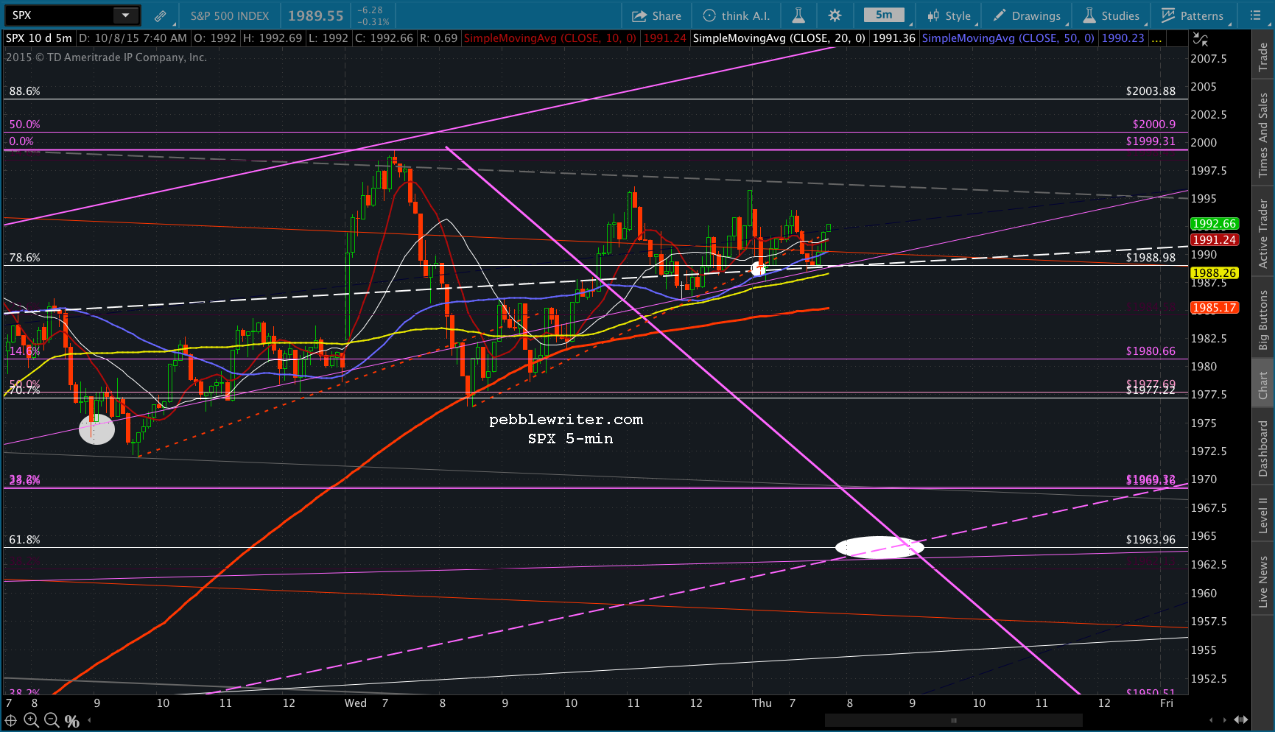
Task: Click the link clipboard icon beside SPX symbol
Action: point(160,15)
